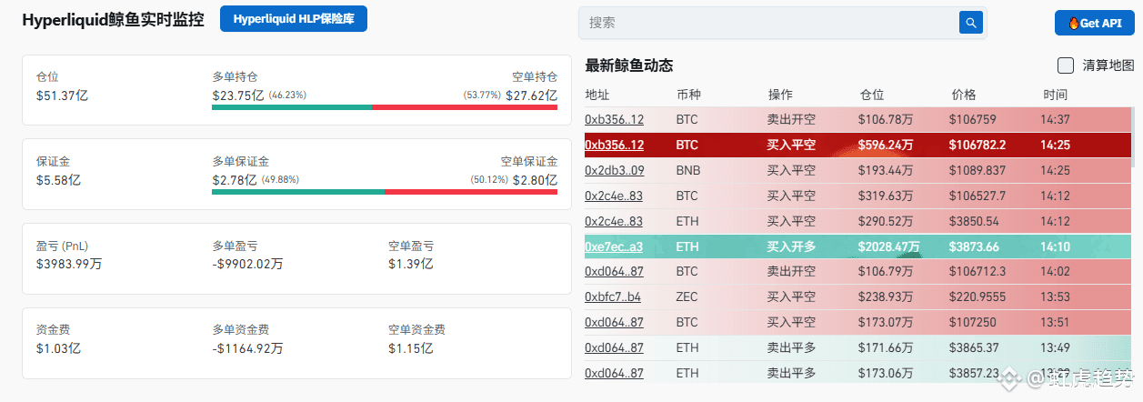Click the long/short position ratio bar
Image resolution: width=1143 pixels, height=402 pixels.
point(385,107)
